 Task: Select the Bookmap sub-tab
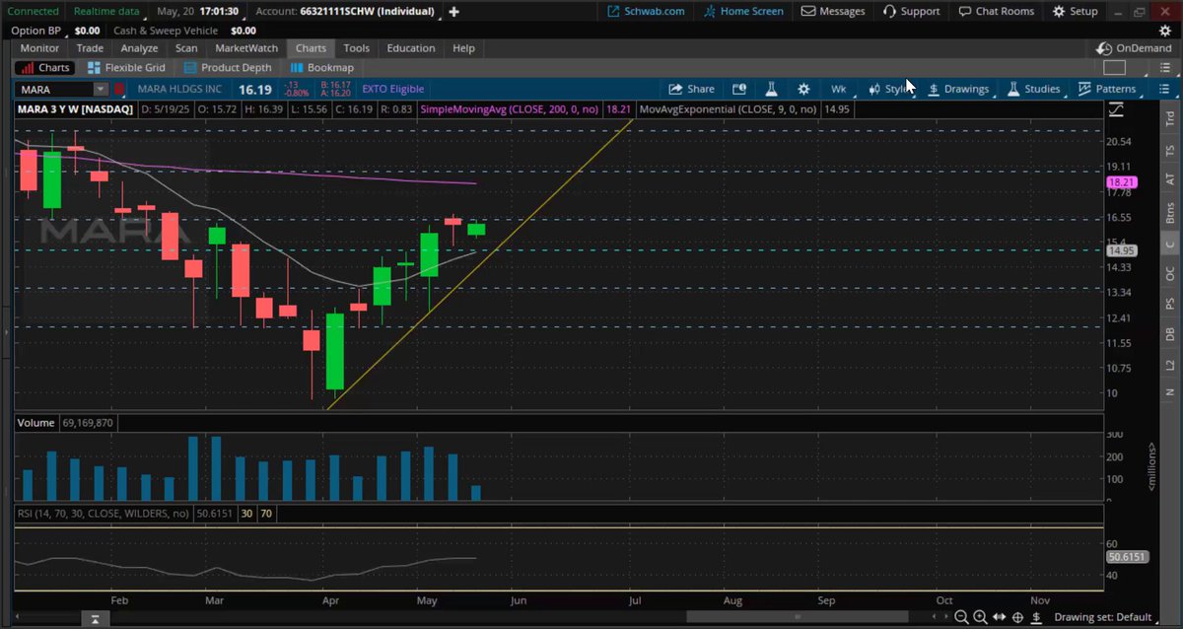point(321,68)
